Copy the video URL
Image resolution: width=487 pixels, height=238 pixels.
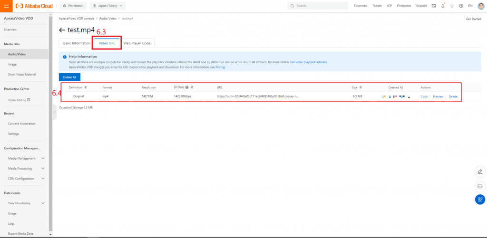[x=424, y=96]
